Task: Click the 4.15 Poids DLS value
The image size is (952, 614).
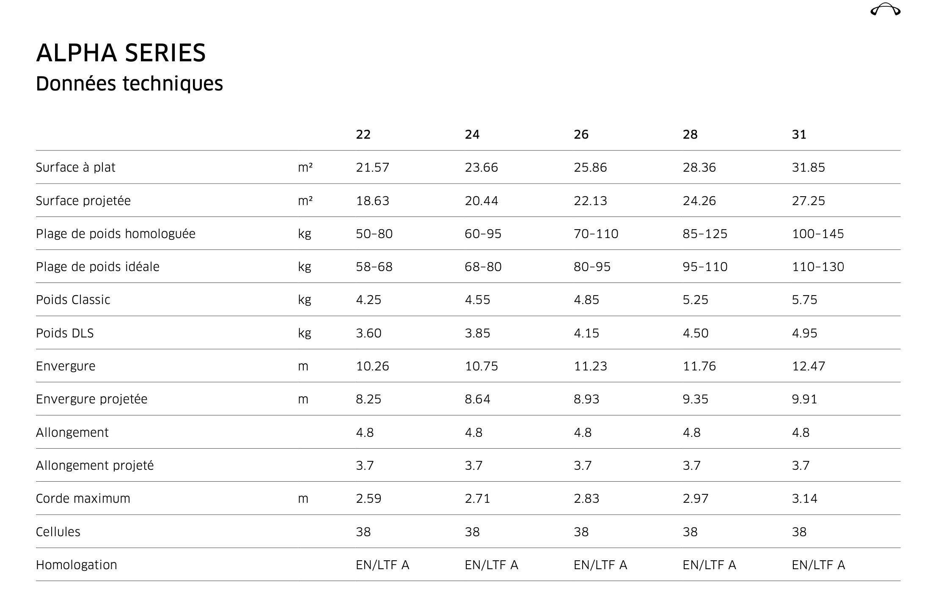Action: (586, 333)
